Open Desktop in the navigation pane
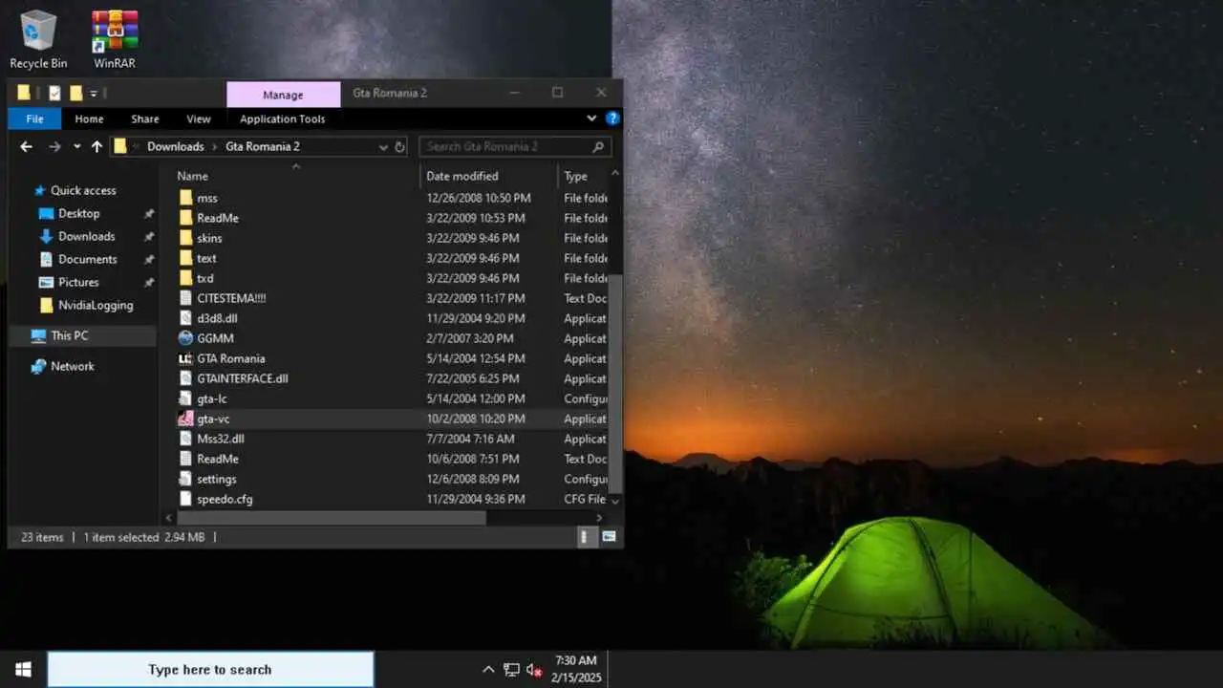1223x688 pixels. [x=78, y=213]
